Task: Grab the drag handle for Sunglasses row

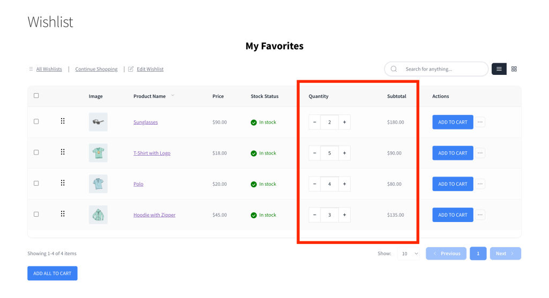Action: 63,121
